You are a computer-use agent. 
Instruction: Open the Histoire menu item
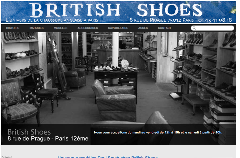point(13,28)
